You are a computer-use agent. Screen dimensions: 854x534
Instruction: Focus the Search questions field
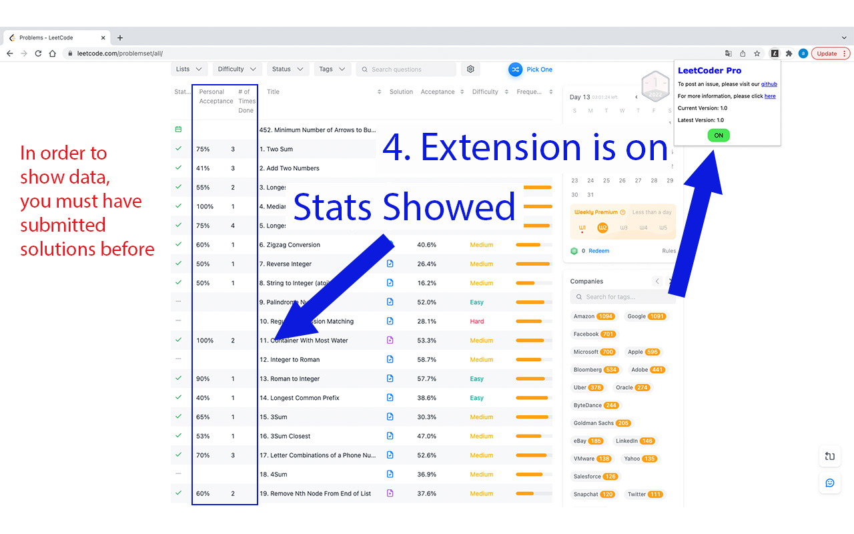point(406,69)
